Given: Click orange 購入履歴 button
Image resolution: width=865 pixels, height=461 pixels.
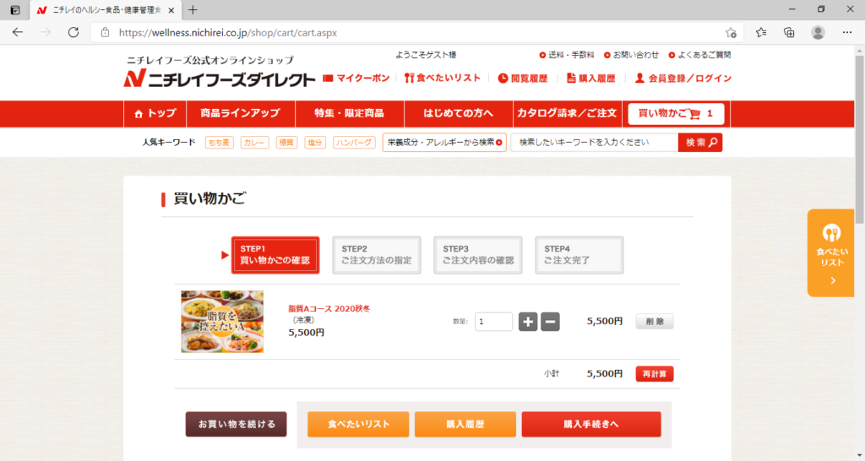Looking at the screenshot, I should tap(465, 424).
